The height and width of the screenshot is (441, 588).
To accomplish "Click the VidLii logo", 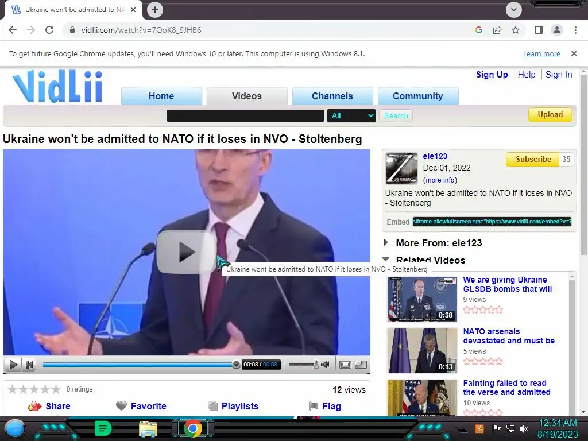I will (x=58, y=86).
